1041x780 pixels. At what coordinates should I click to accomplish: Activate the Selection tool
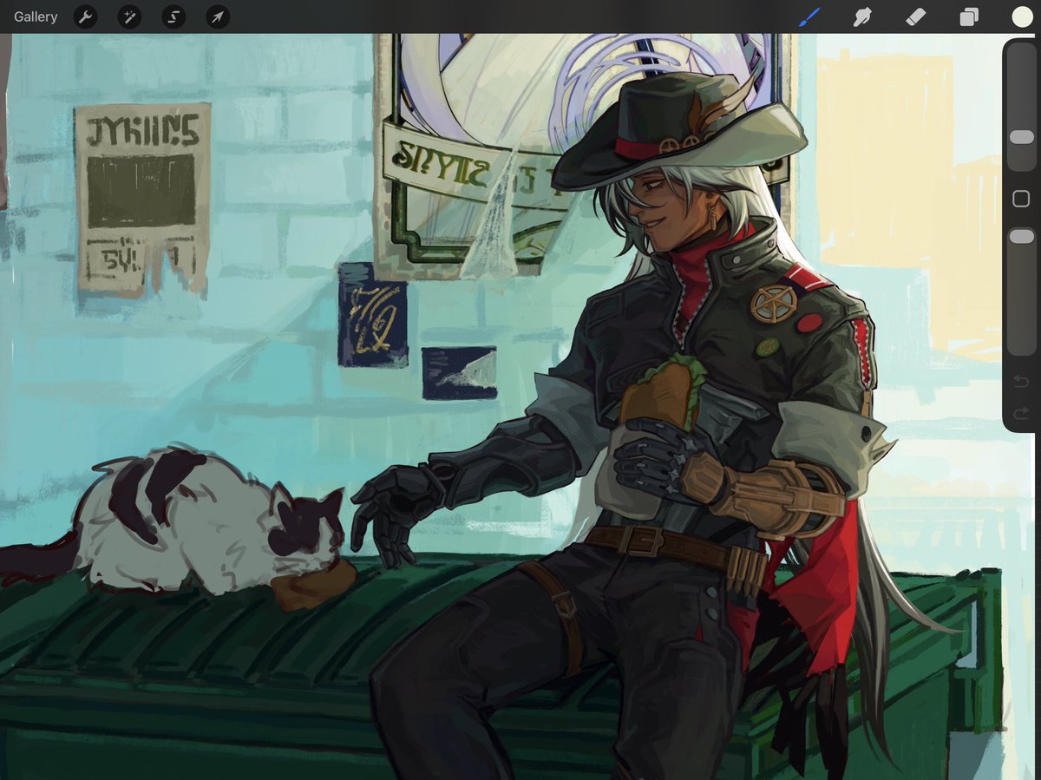coord(173,16)
